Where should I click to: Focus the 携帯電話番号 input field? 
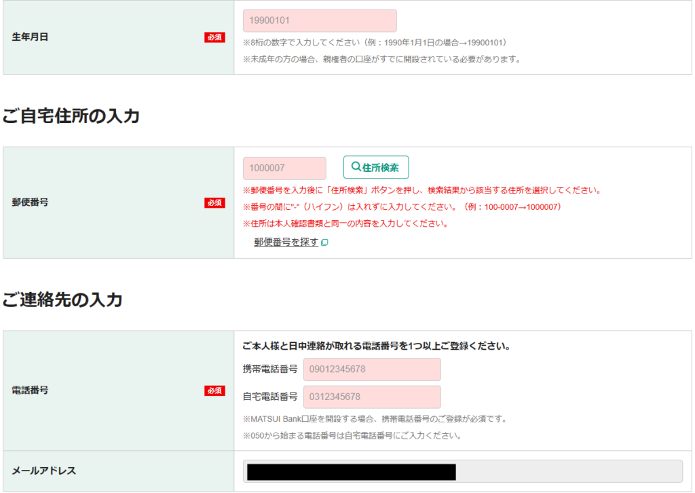tap(372, 369)
